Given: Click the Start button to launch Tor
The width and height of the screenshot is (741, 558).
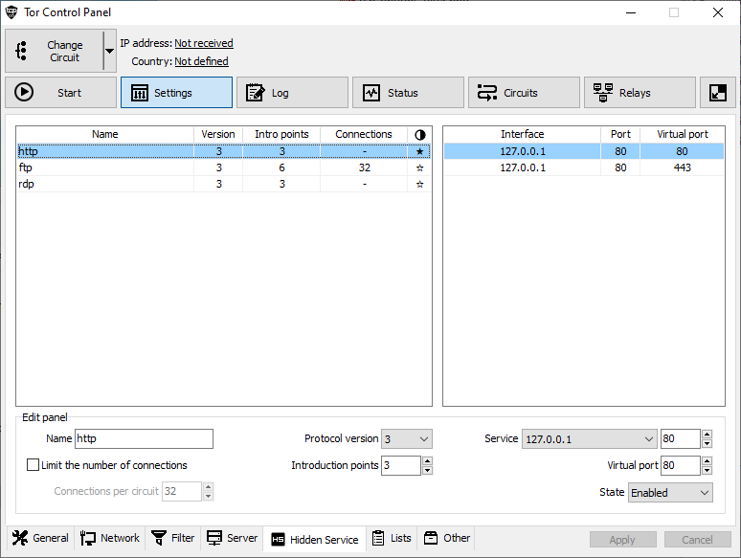Looking at the screenshot, I should [60, 93].
